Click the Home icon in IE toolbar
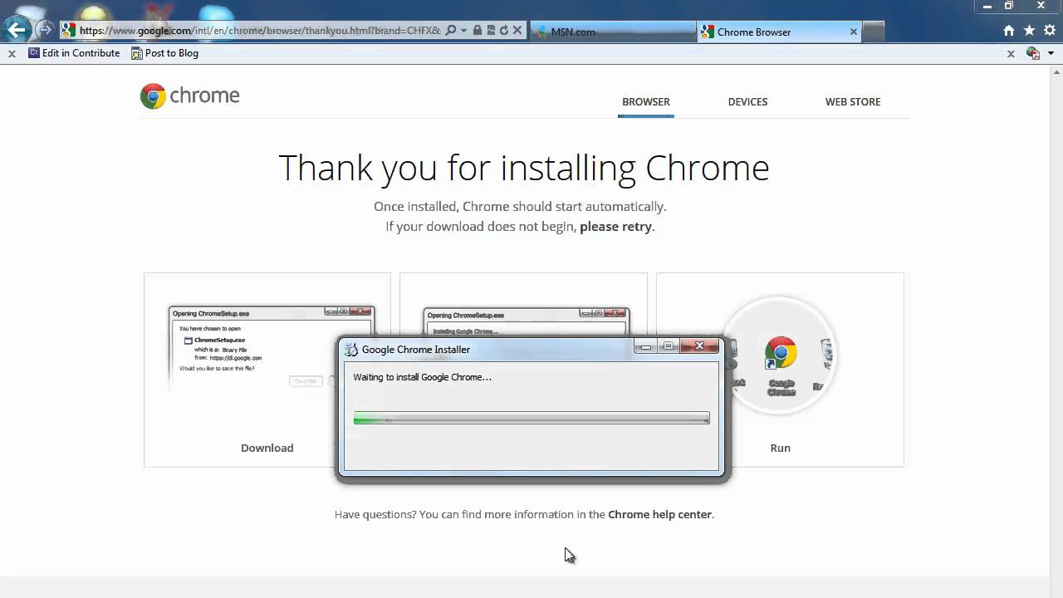The width and height of the screenshot is (1063, 598). coord(1009,31)
